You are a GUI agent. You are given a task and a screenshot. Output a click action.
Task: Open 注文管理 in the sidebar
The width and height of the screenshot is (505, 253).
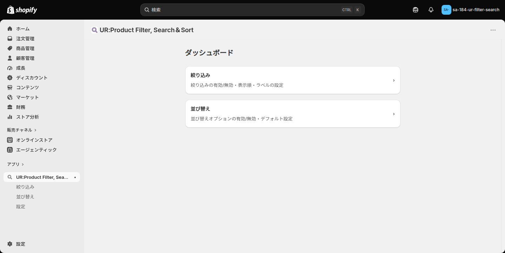[x=42, y=38]
